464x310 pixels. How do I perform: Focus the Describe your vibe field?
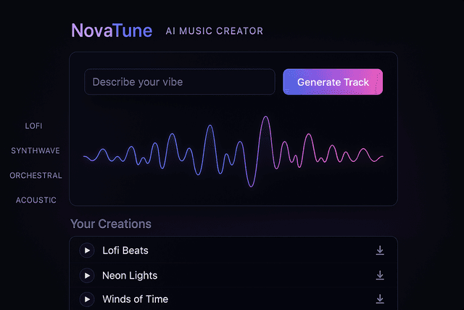point(179,82)
